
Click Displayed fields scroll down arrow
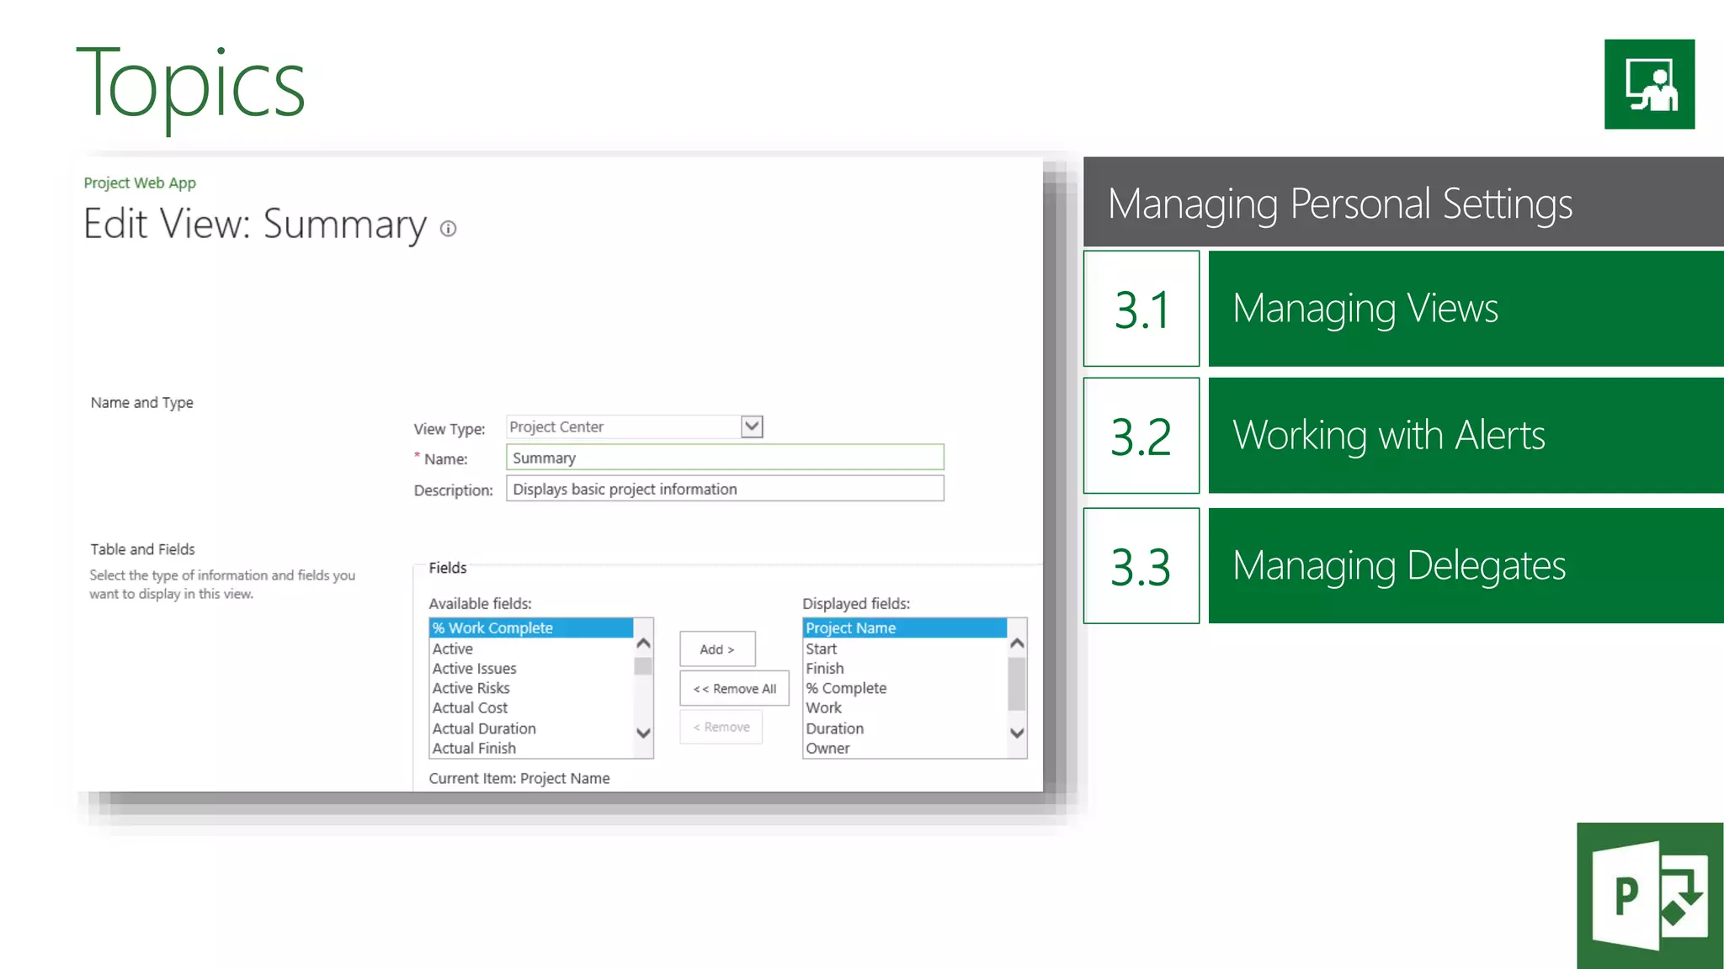1017,733
